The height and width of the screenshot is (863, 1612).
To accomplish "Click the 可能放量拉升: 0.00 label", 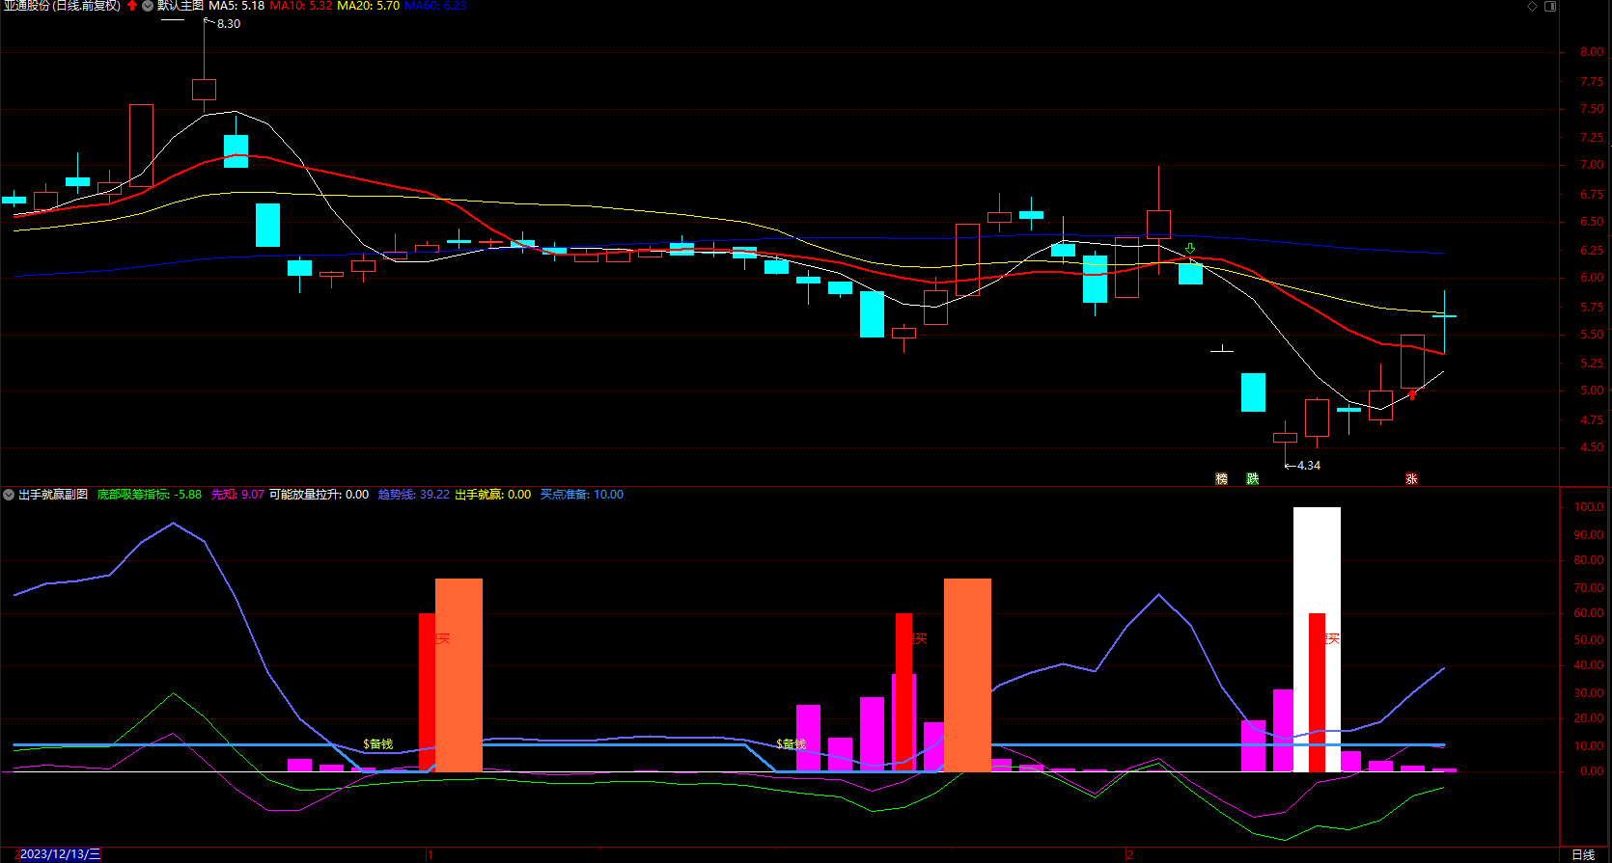I will click(x=319, y=495).
